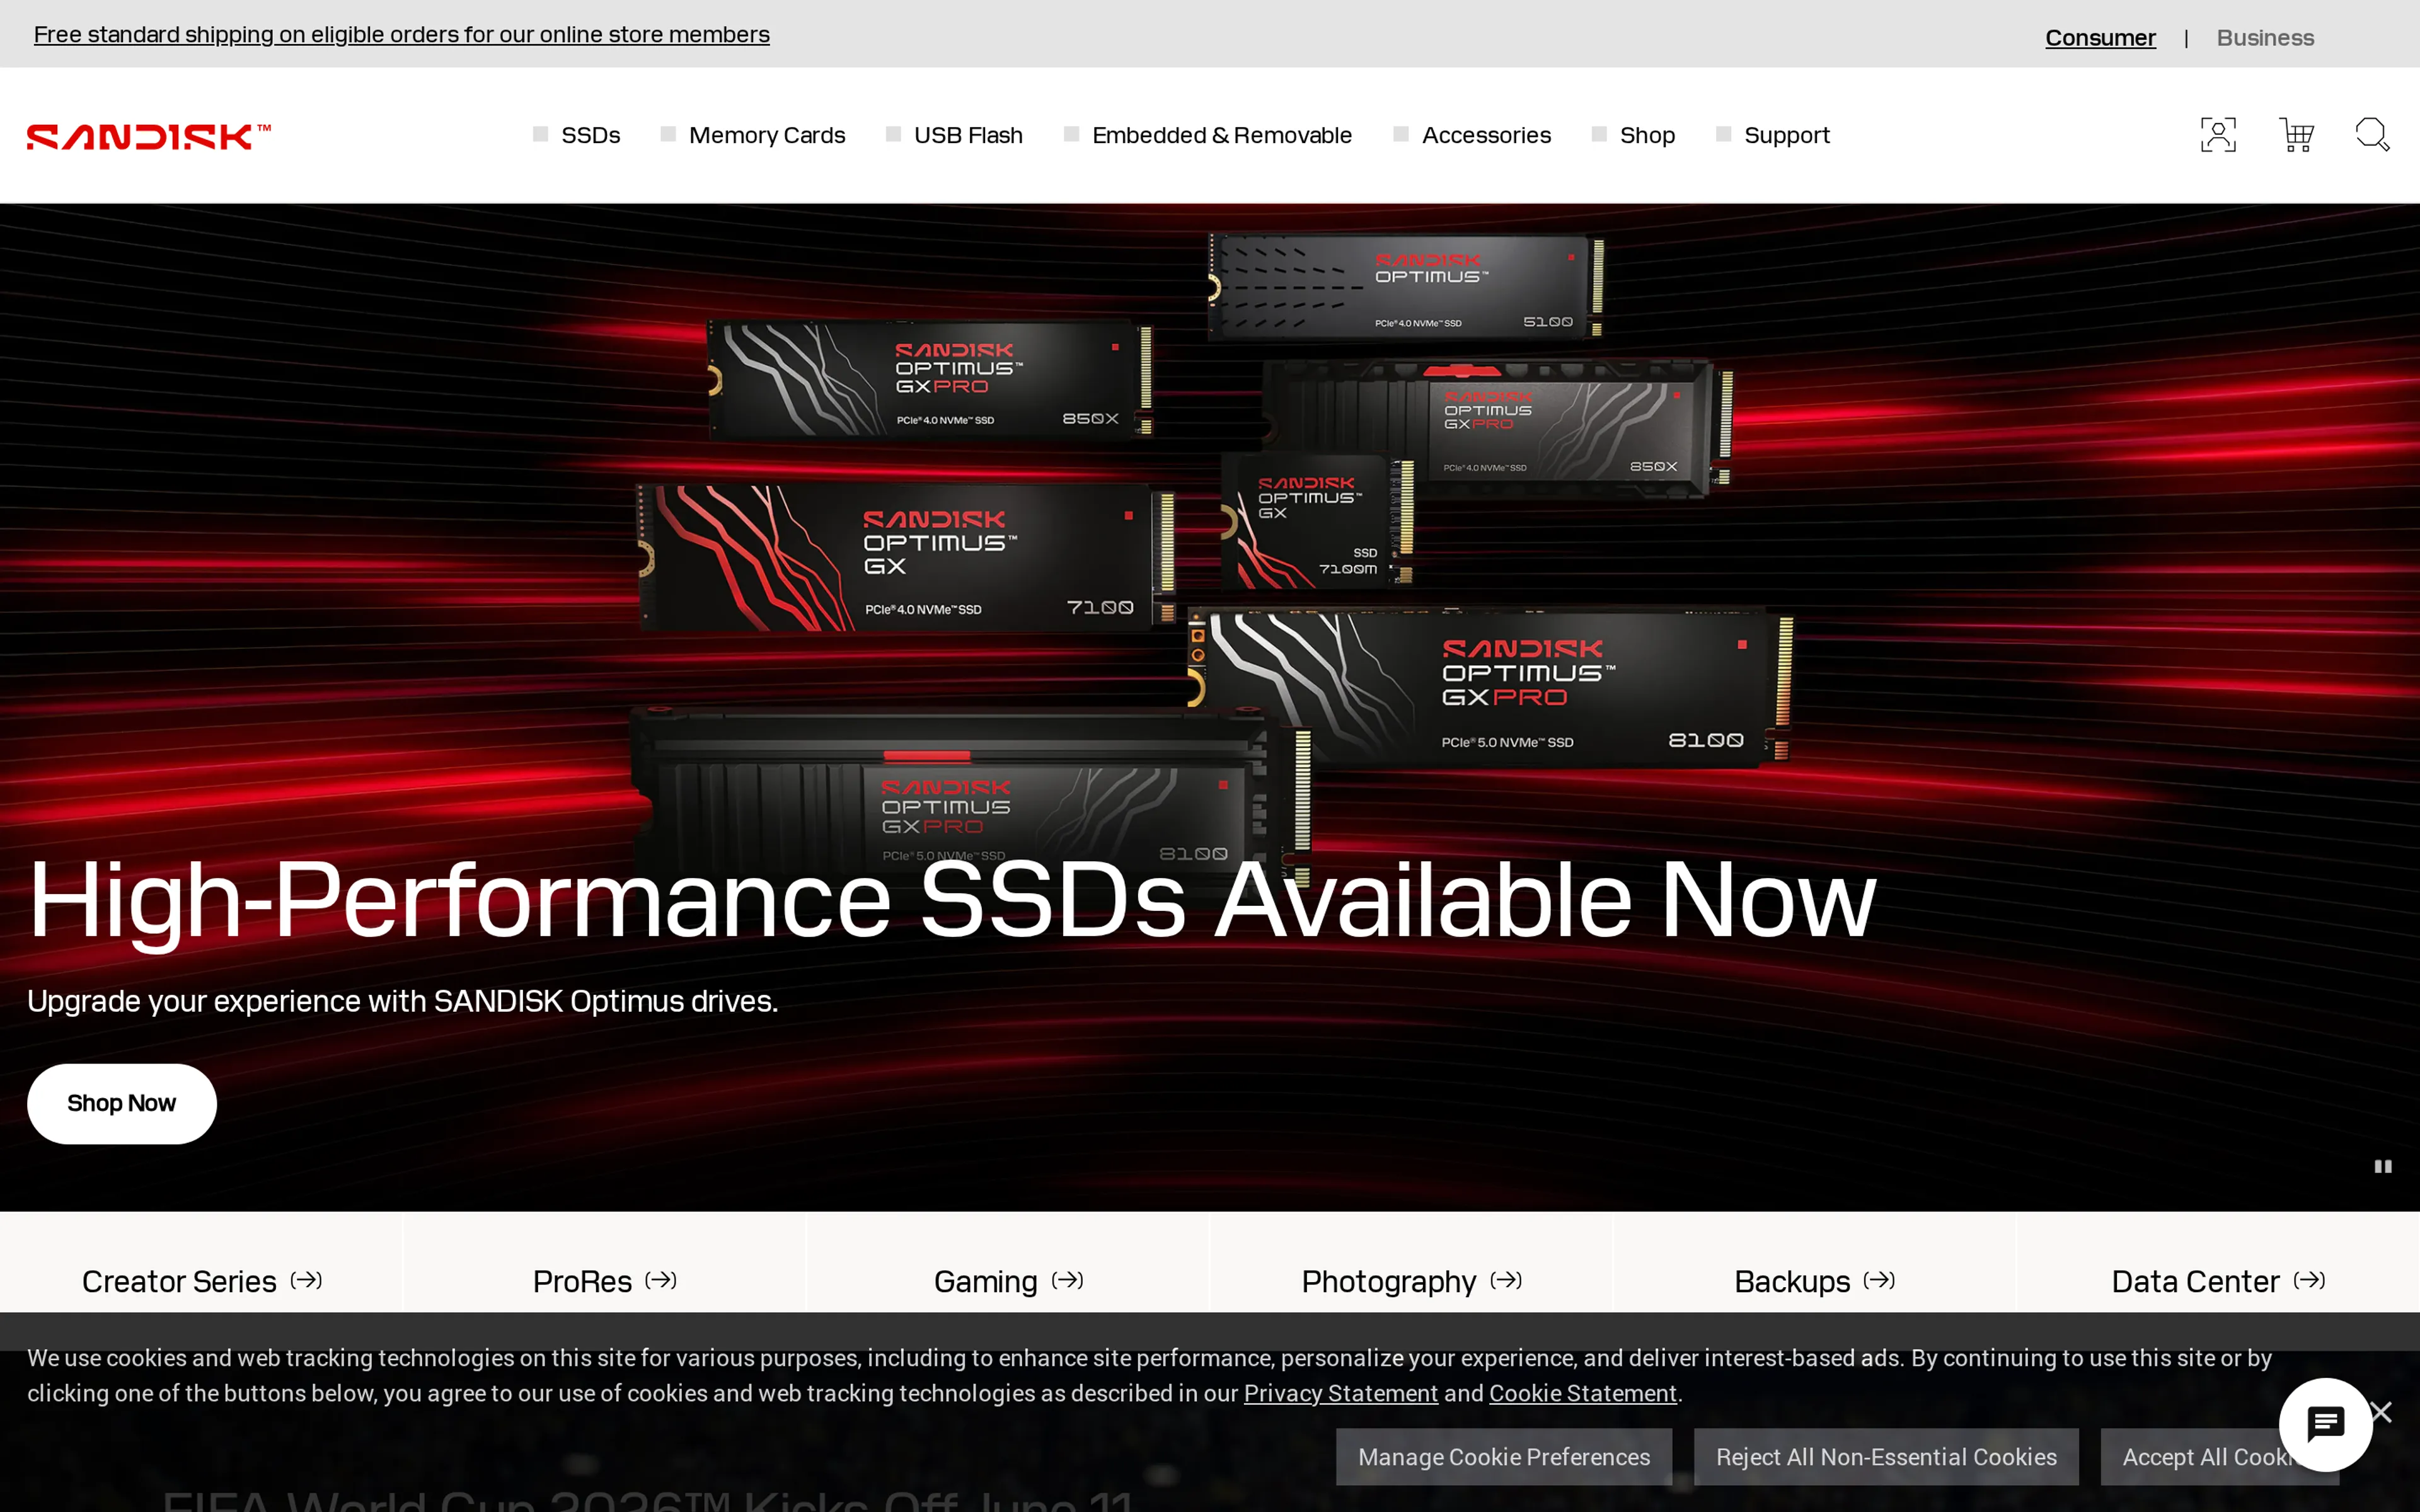Open the free standard shipping offer link
Viewport: 2420px width, 1512px height.
402,35
